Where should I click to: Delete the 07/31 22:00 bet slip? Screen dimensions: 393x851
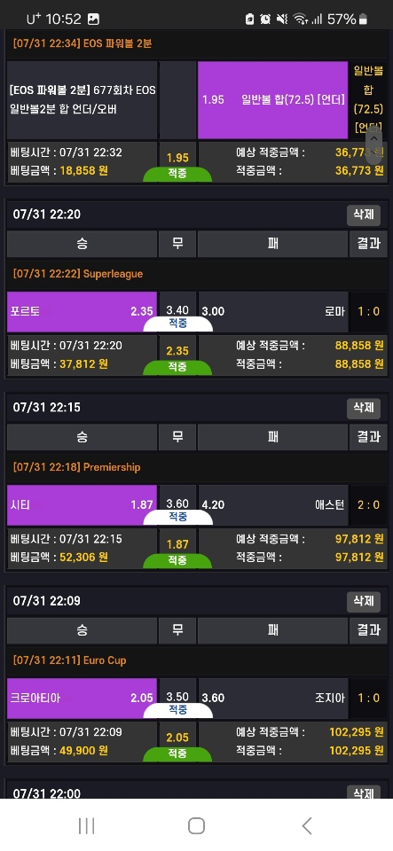pyautogui.click(x=364, y=792)
